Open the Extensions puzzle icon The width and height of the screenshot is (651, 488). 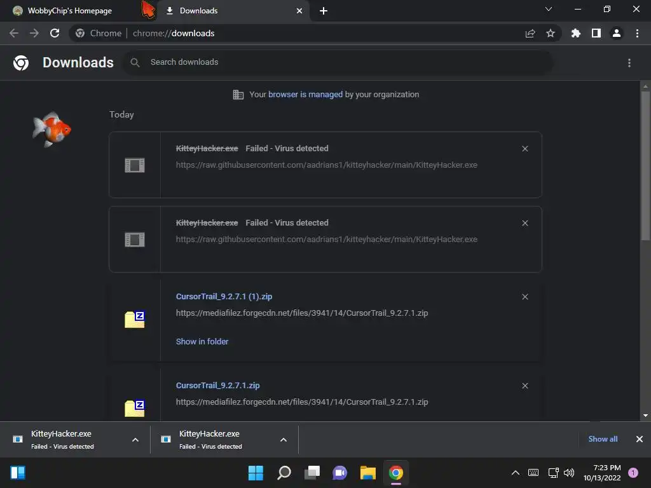[x=576, y=33]
